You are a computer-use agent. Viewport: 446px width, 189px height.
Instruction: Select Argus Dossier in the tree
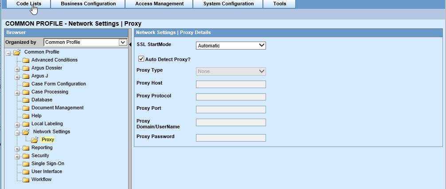(x=47, y=68)
